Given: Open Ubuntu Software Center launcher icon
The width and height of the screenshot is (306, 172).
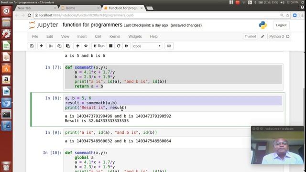Looking at the screenshot, I should pyautogui.click(x=6, y=68).
